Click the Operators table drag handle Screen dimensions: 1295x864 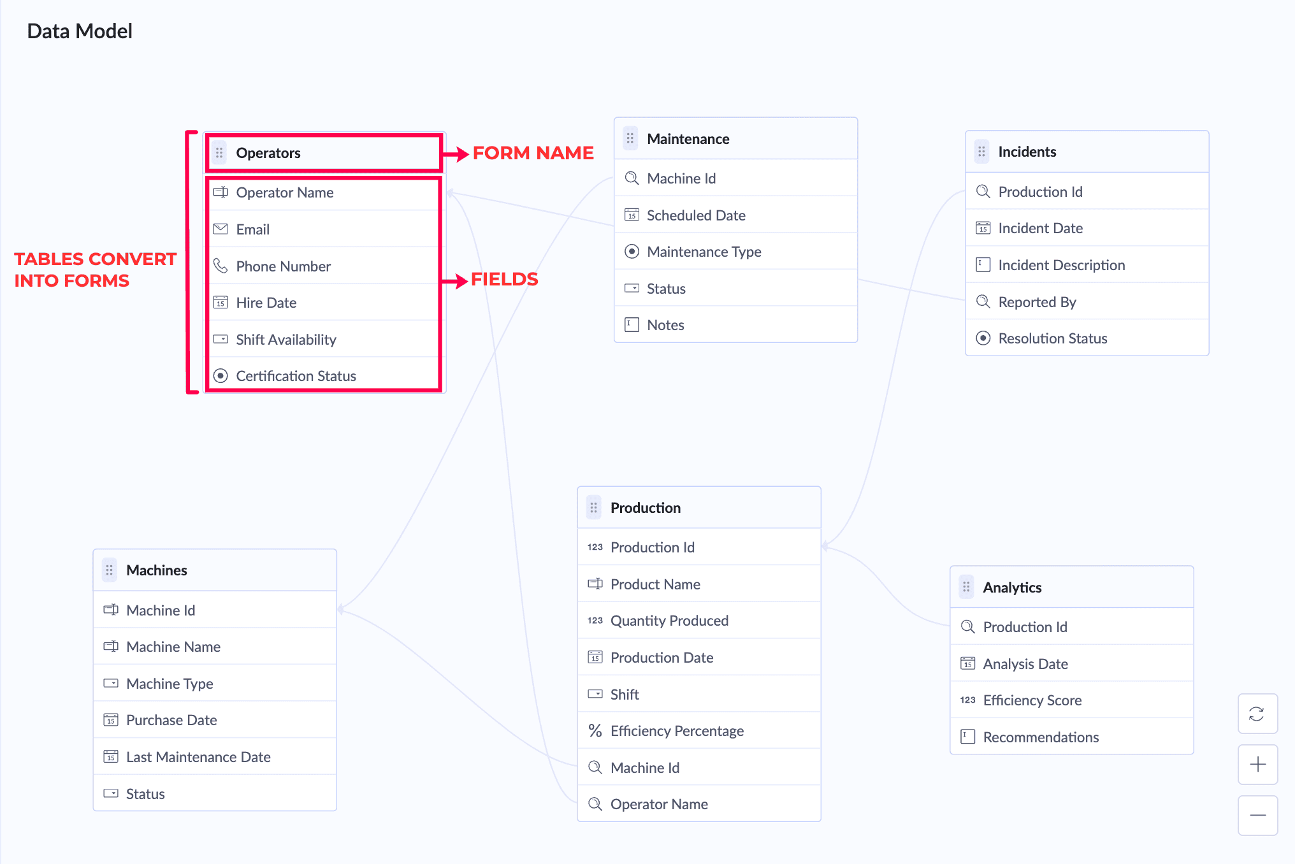pos(219,153)
